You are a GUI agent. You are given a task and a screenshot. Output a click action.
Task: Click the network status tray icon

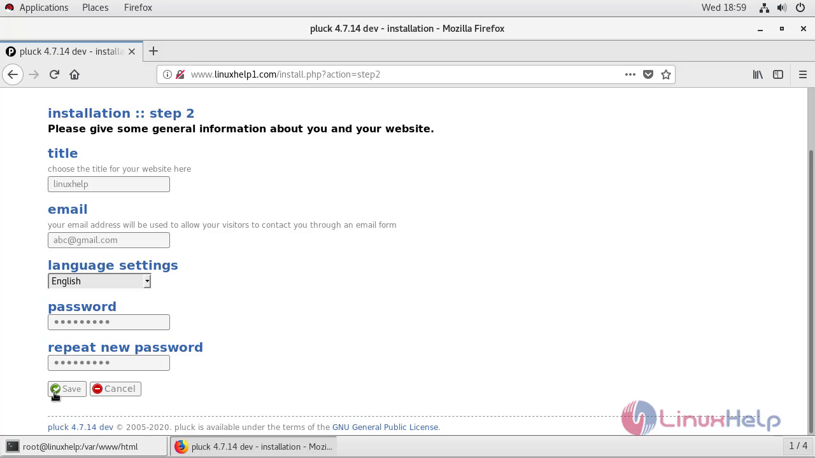(x=764, y=8)
